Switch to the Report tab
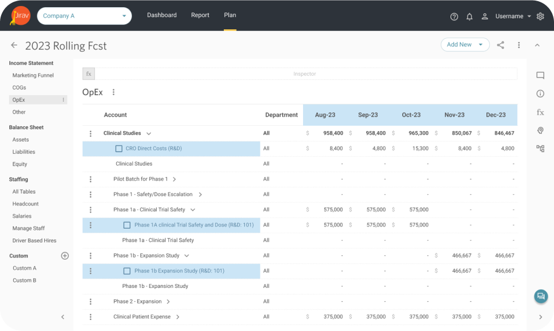This screenshot has height=331, width=554. pos(200,15)
